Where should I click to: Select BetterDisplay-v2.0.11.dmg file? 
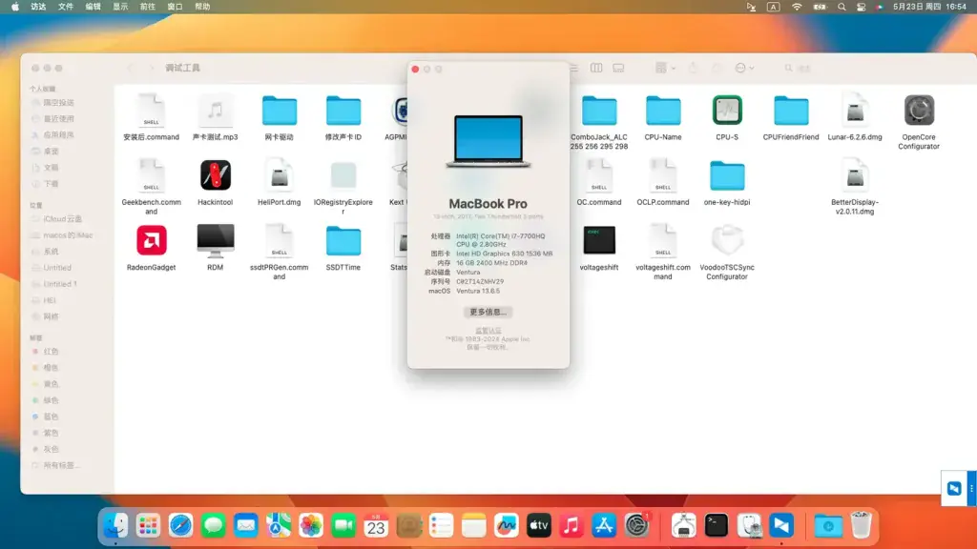[x=854, y=175]
